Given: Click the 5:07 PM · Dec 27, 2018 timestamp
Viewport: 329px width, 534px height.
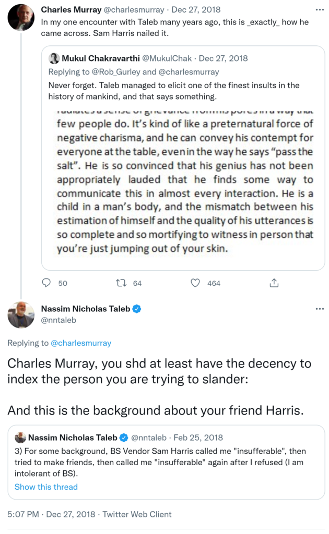Looking at the screenshot, I should coord(51,514).
